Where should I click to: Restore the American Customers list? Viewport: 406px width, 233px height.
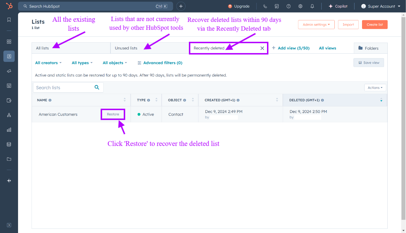coord(113,114)
